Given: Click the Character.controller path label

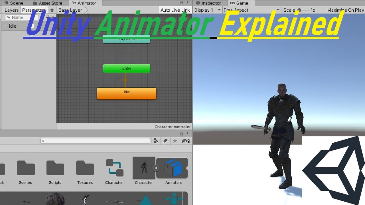Looking at the screenshot, I should point(173,127).
